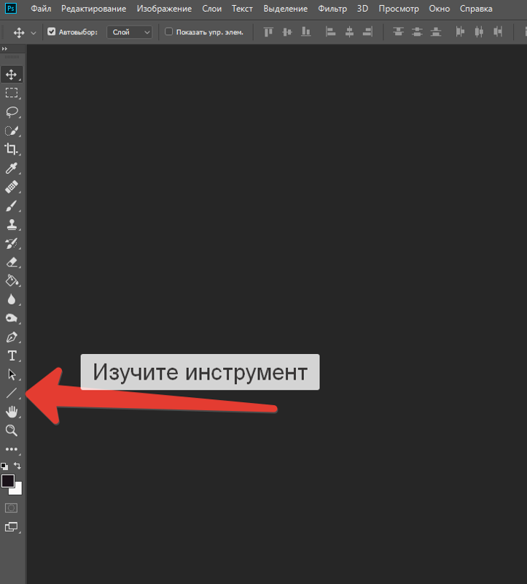Select the Blur tool
This screenshot has height=584, width=527.
pyautogui.click(x=12, y=299)
